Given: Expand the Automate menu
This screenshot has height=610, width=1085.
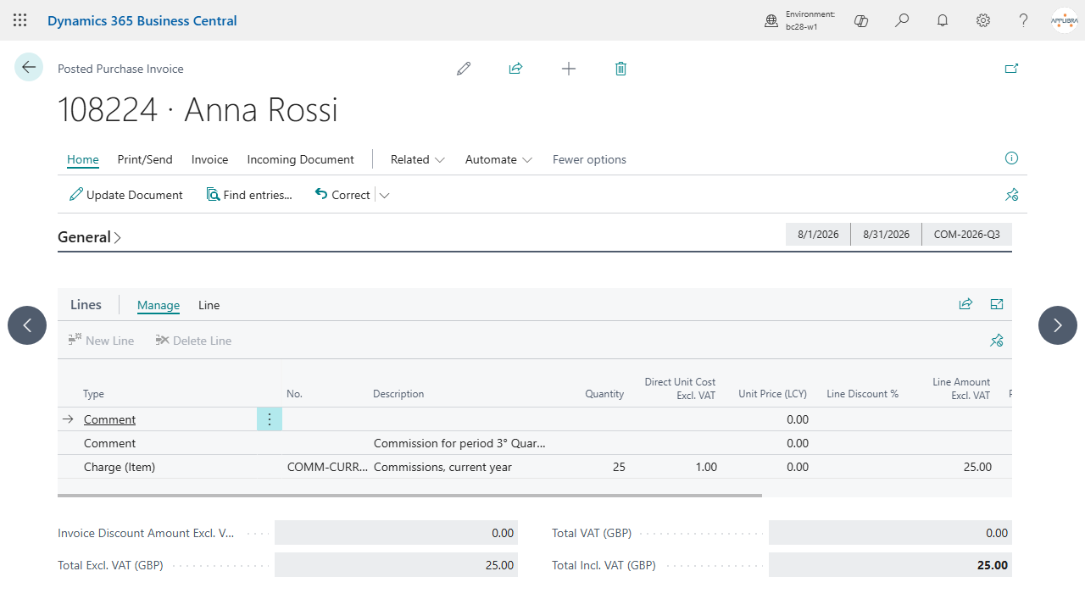Looking at the screenshot, I should point(498,159).
